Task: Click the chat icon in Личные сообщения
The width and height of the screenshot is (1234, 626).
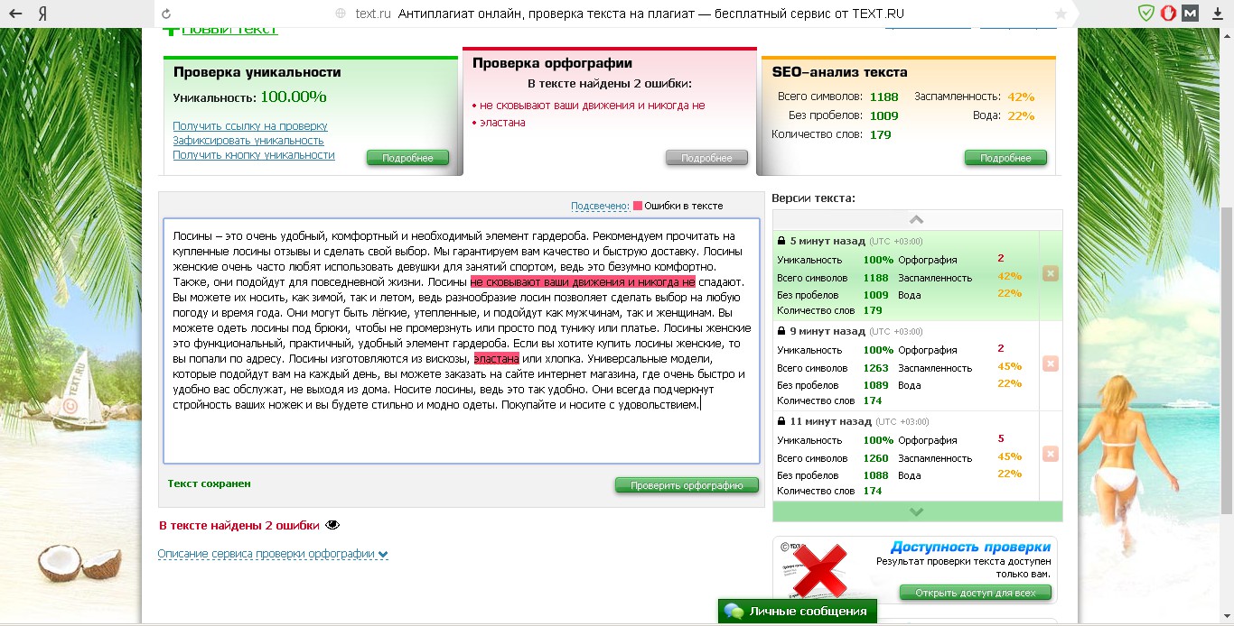Action: click(734, 611)
